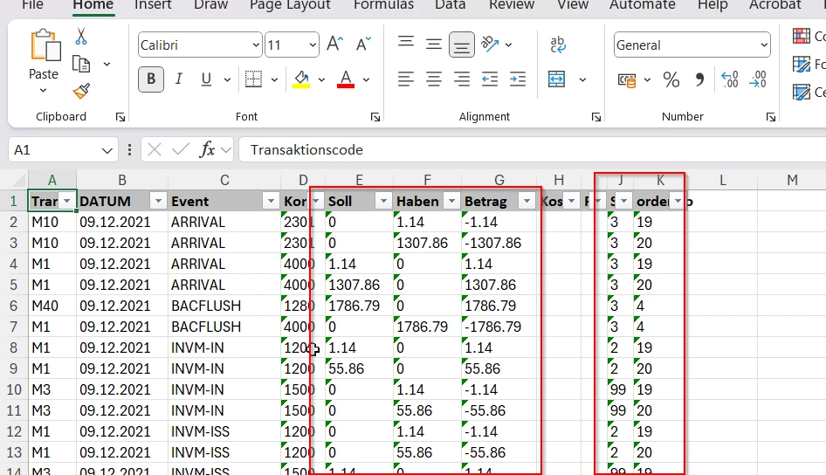Open the Acrobat tab
This screenshot has width=826, height=475.
(x=774, y=5)
